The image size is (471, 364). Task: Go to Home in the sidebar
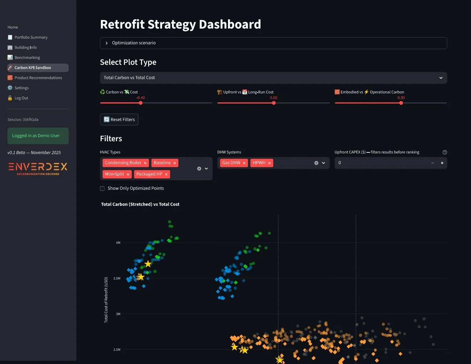12,27
